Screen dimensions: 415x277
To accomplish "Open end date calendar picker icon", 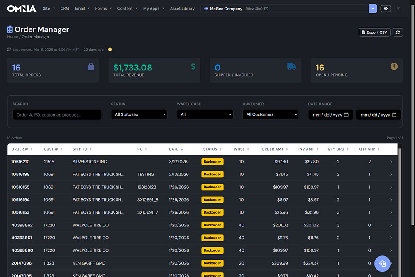I will (394, 114).
